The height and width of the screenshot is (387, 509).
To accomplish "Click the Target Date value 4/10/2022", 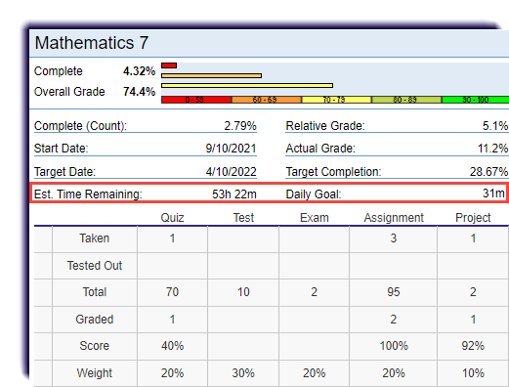I will pyautogui.click(x=231, y=172).
